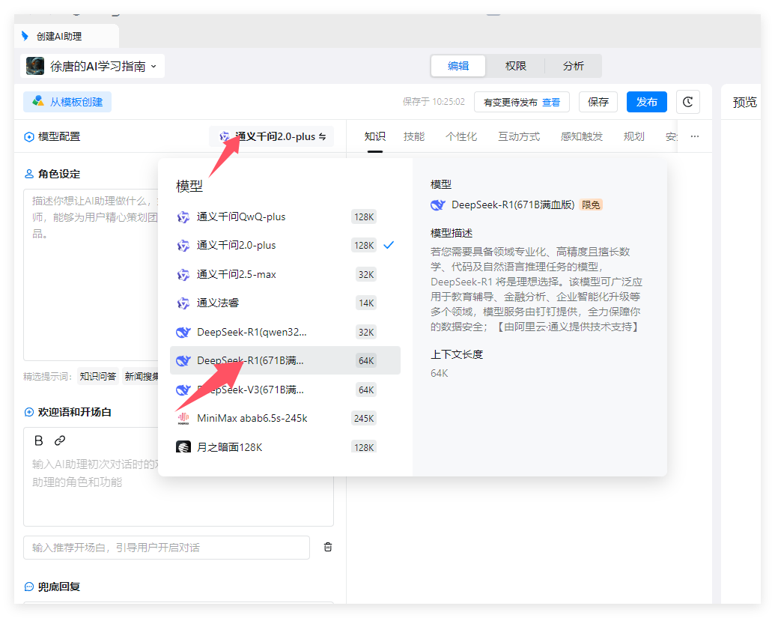Click the blue 发布 button

point(646,102)
